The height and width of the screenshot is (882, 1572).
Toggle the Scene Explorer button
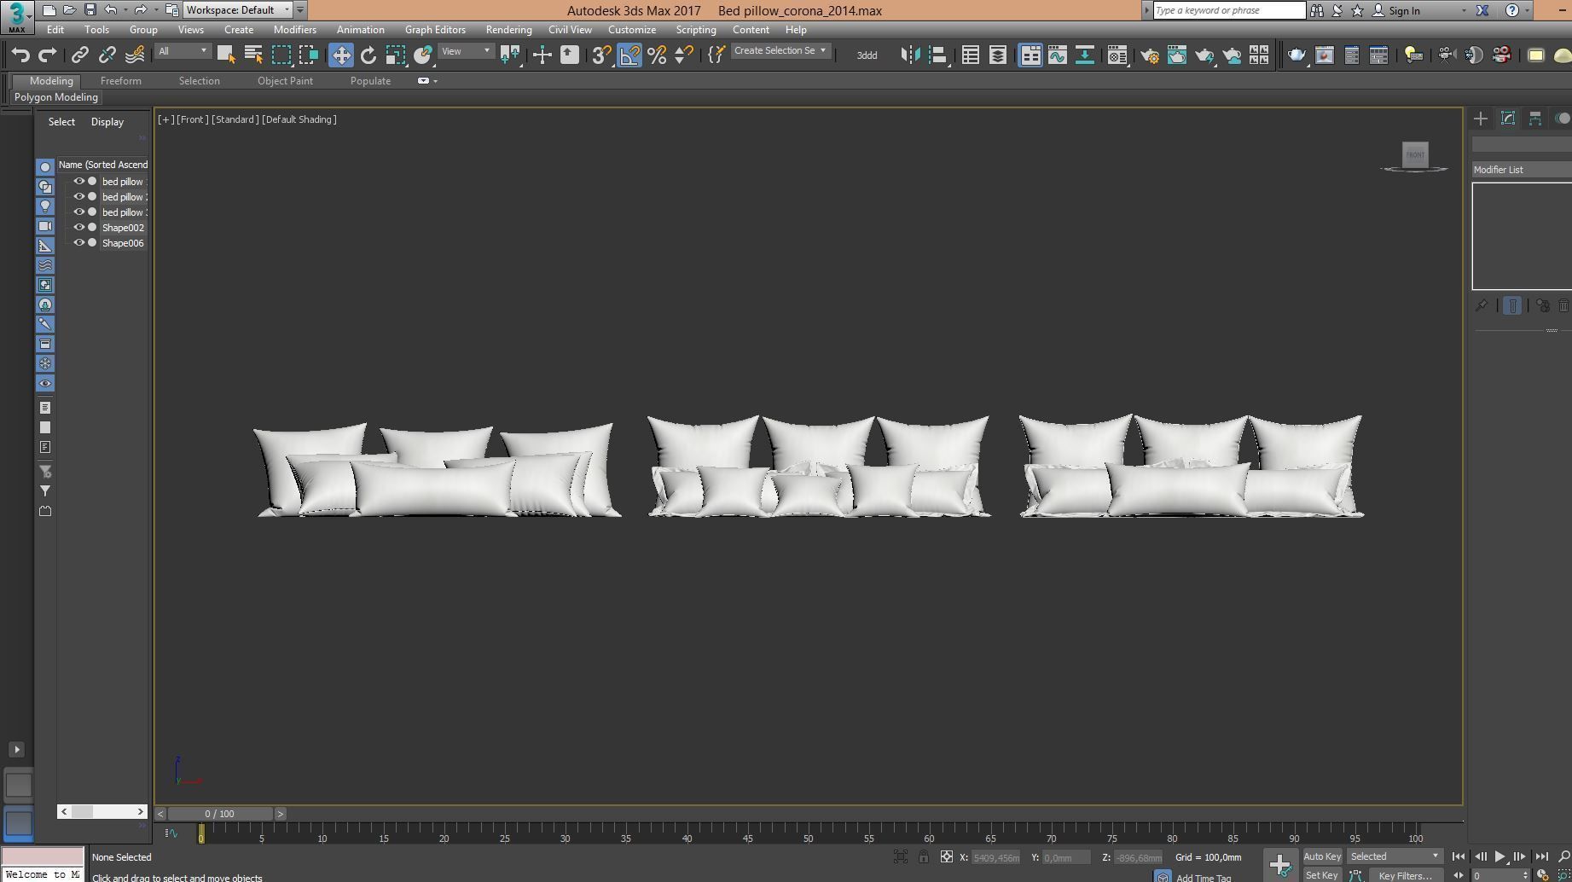[x=971, y=55]
